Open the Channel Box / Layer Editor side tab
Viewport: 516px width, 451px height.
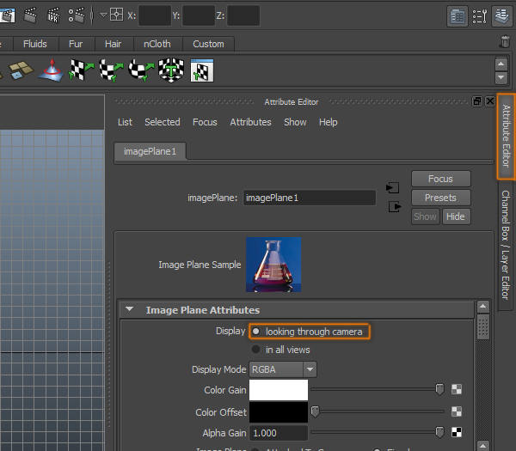[x=506, y=245]
